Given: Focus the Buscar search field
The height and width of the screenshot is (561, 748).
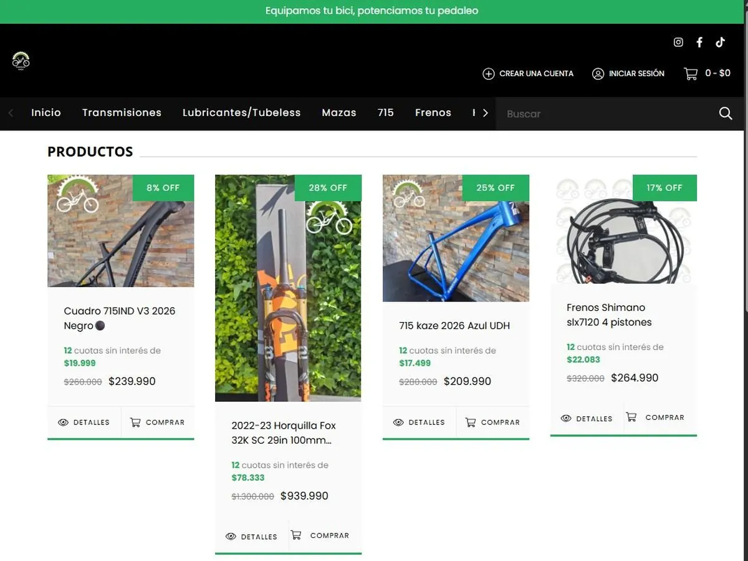Looking at the screenshot, I should tap(605, 114).
